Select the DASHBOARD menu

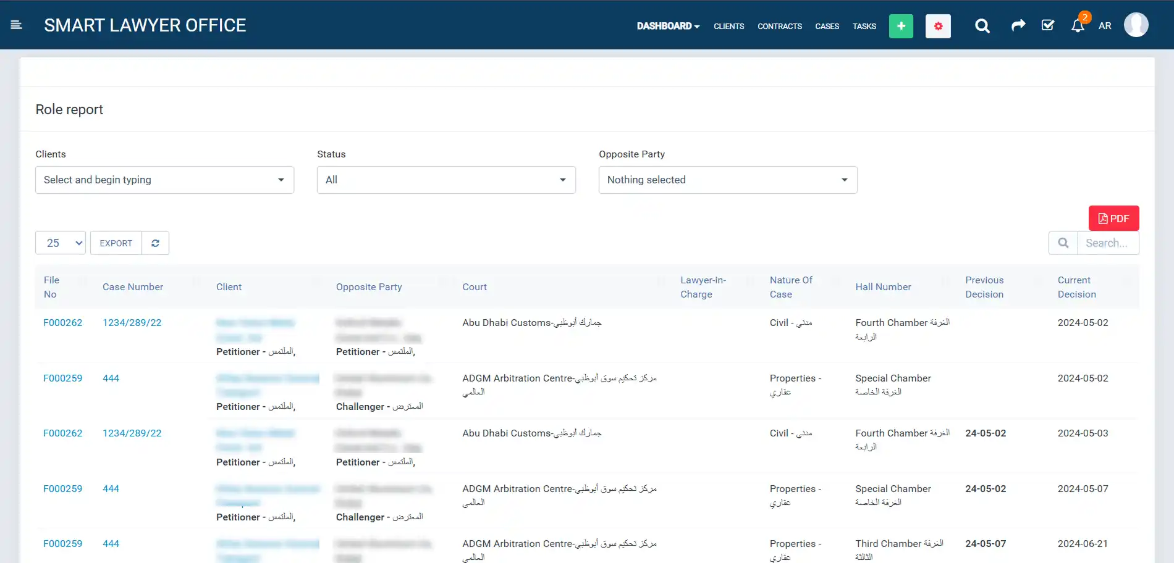click(x=668, y=27)
